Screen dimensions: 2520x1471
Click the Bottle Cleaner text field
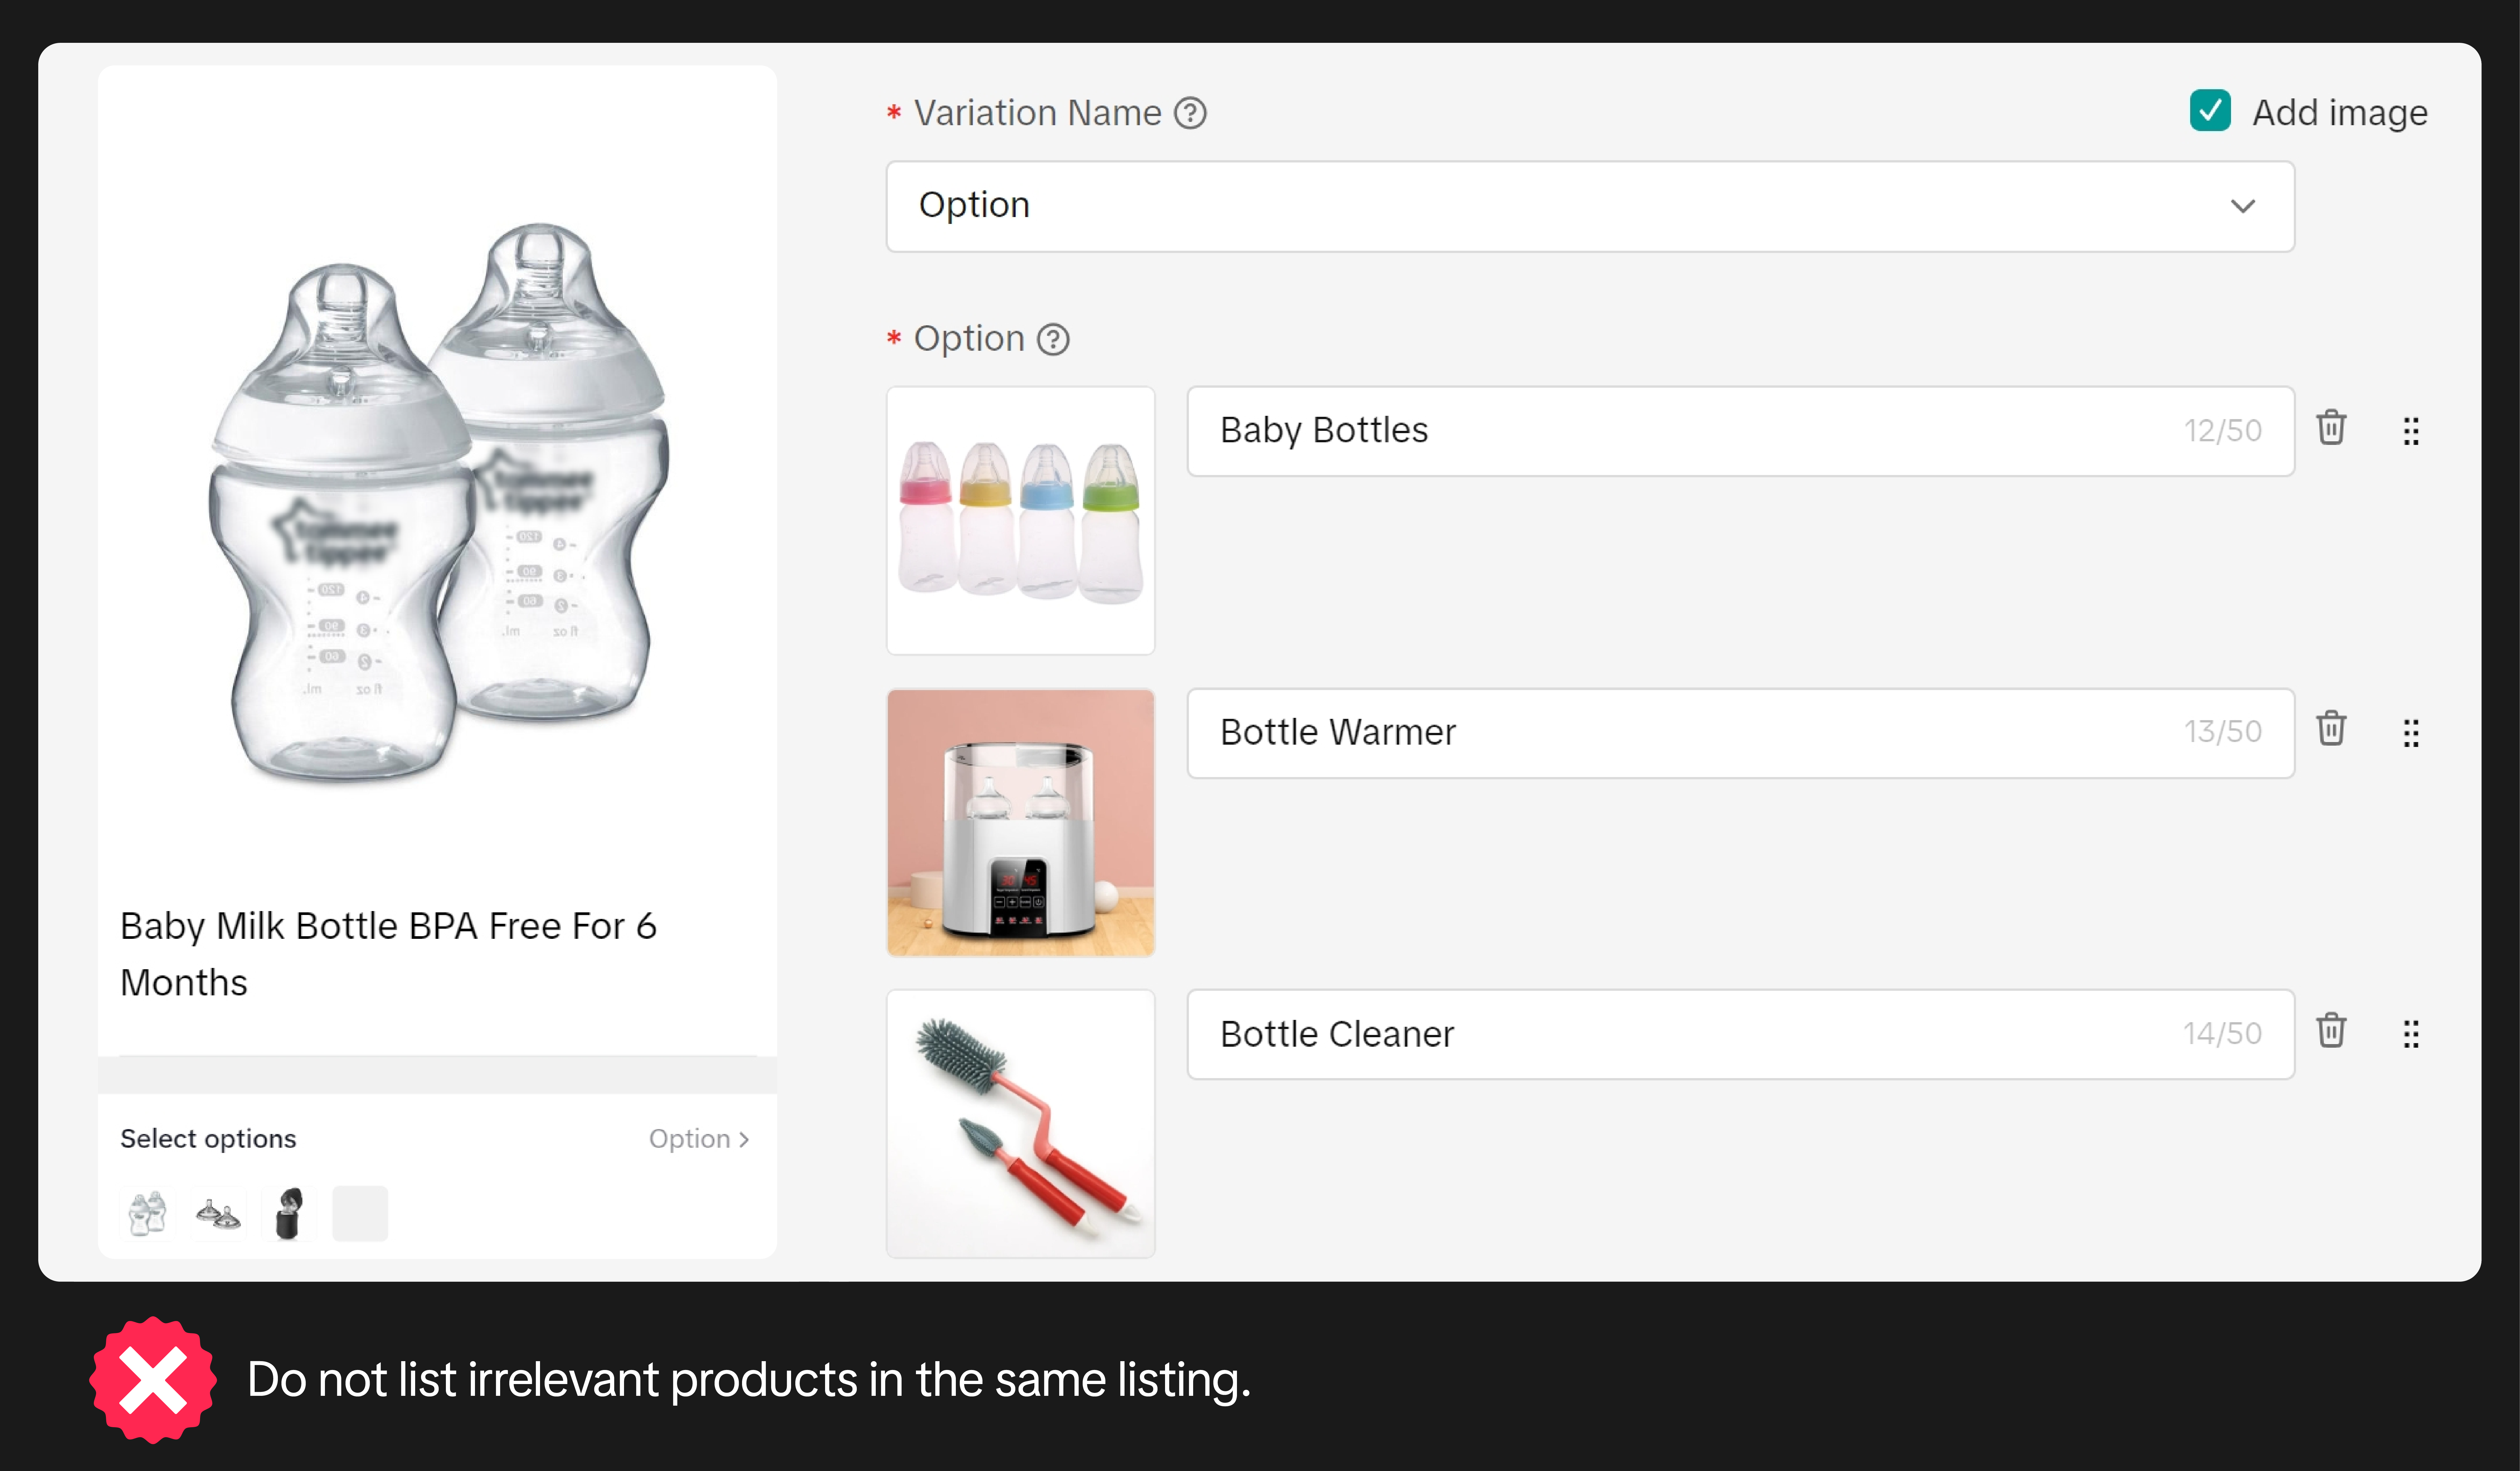[x=1690, y=1034]
